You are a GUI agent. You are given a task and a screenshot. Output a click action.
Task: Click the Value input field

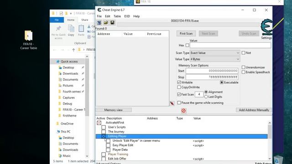[x=230, y=45]
